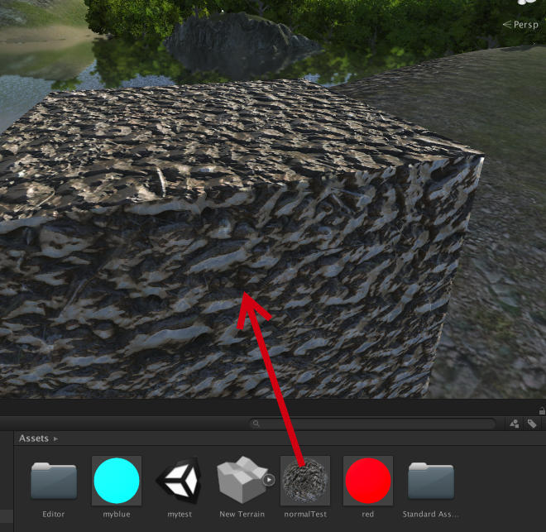The width and height of the screenshot is (546, 532).
Task: Select the red material asset
Action: click(x=367, y=481)
